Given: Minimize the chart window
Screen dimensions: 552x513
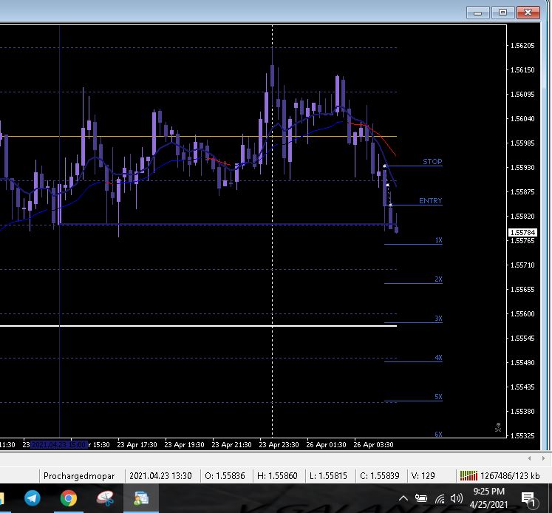Looking at the screenshot, I should click(477, 13).
